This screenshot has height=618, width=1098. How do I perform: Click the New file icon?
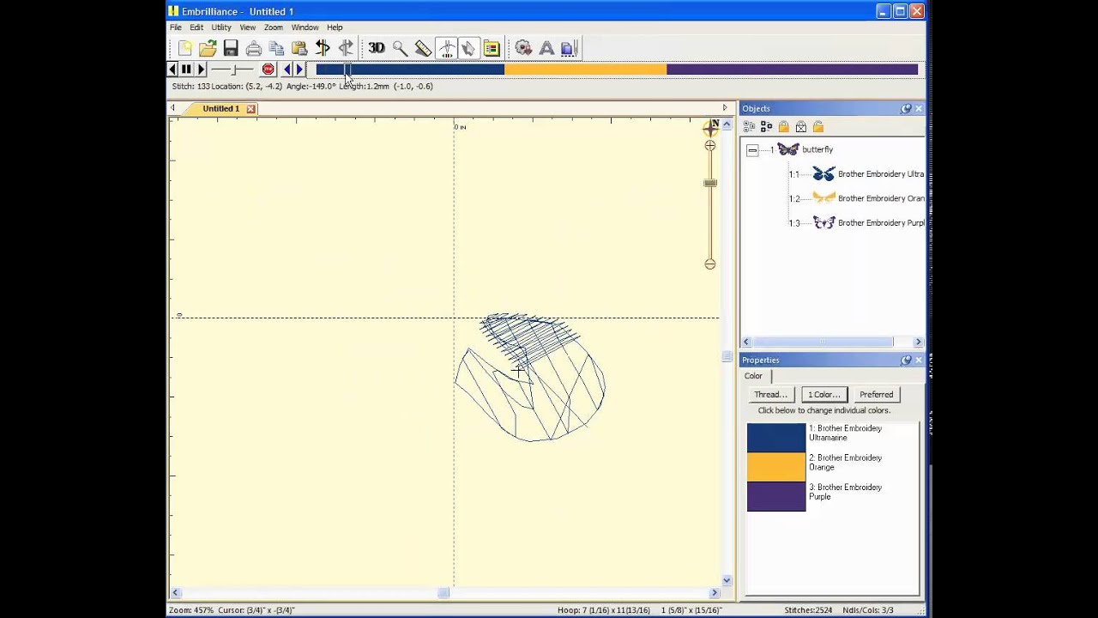[184, 48]
